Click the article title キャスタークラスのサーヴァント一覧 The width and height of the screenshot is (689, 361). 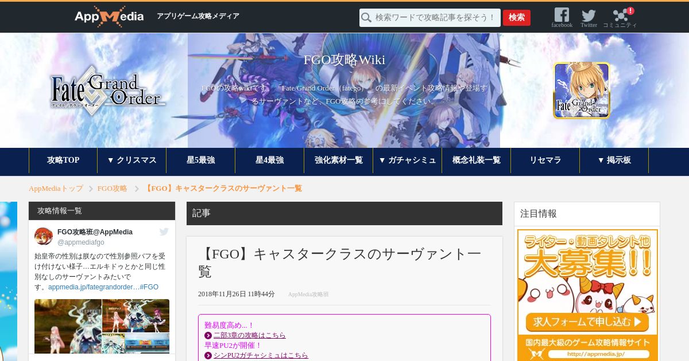tap(340, 262)
